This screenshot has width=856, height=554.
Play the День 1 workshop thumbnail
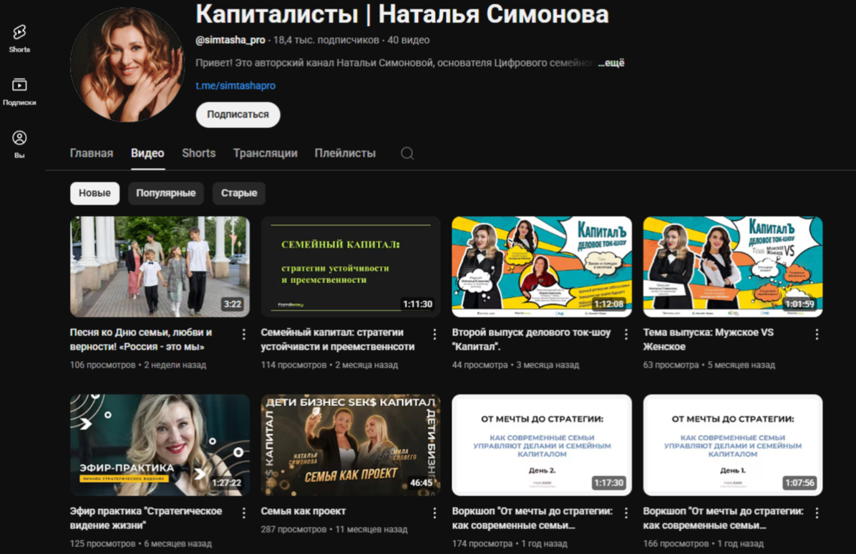(x=733, y=445)
